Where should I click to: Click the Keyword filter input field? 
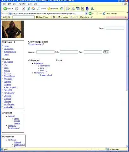click(45, 52)
